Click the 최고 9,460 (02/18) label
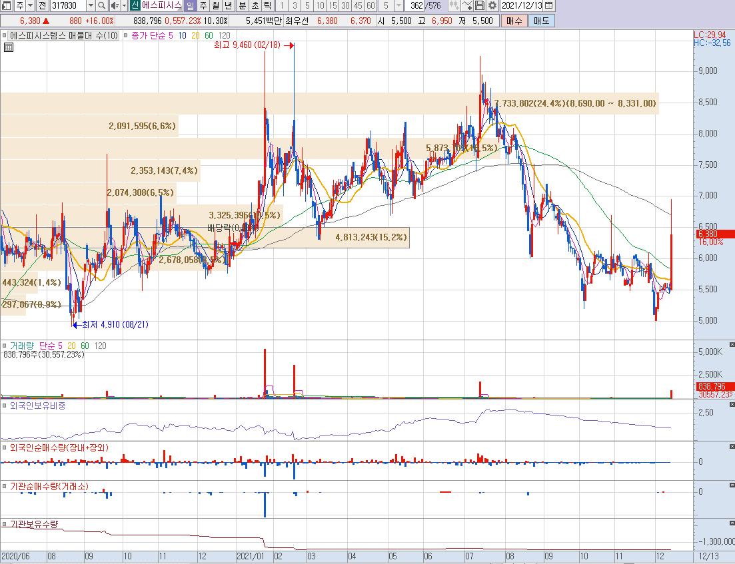 247,45
